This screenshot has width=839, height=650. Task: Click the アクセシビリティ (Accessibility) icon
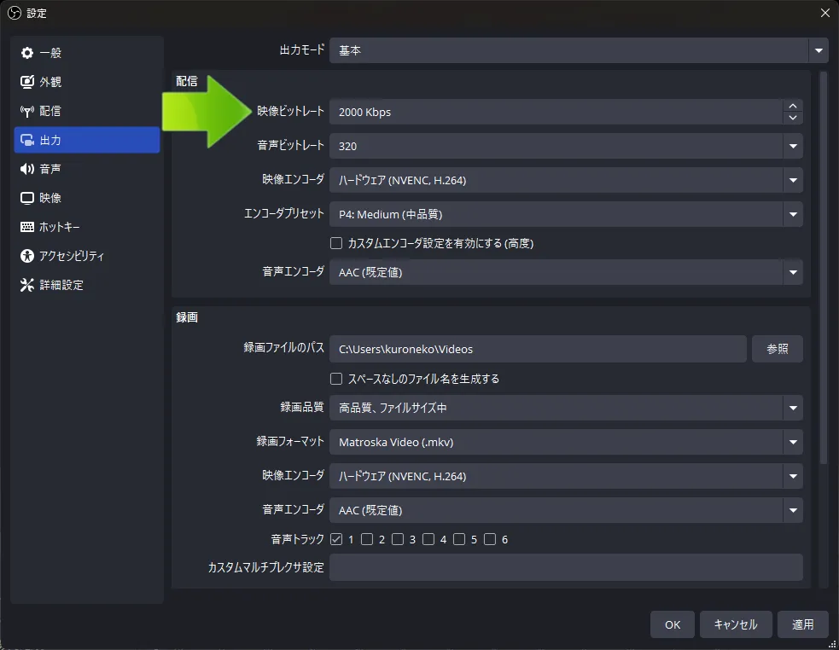pyautogui.click(x=27, y=256)
